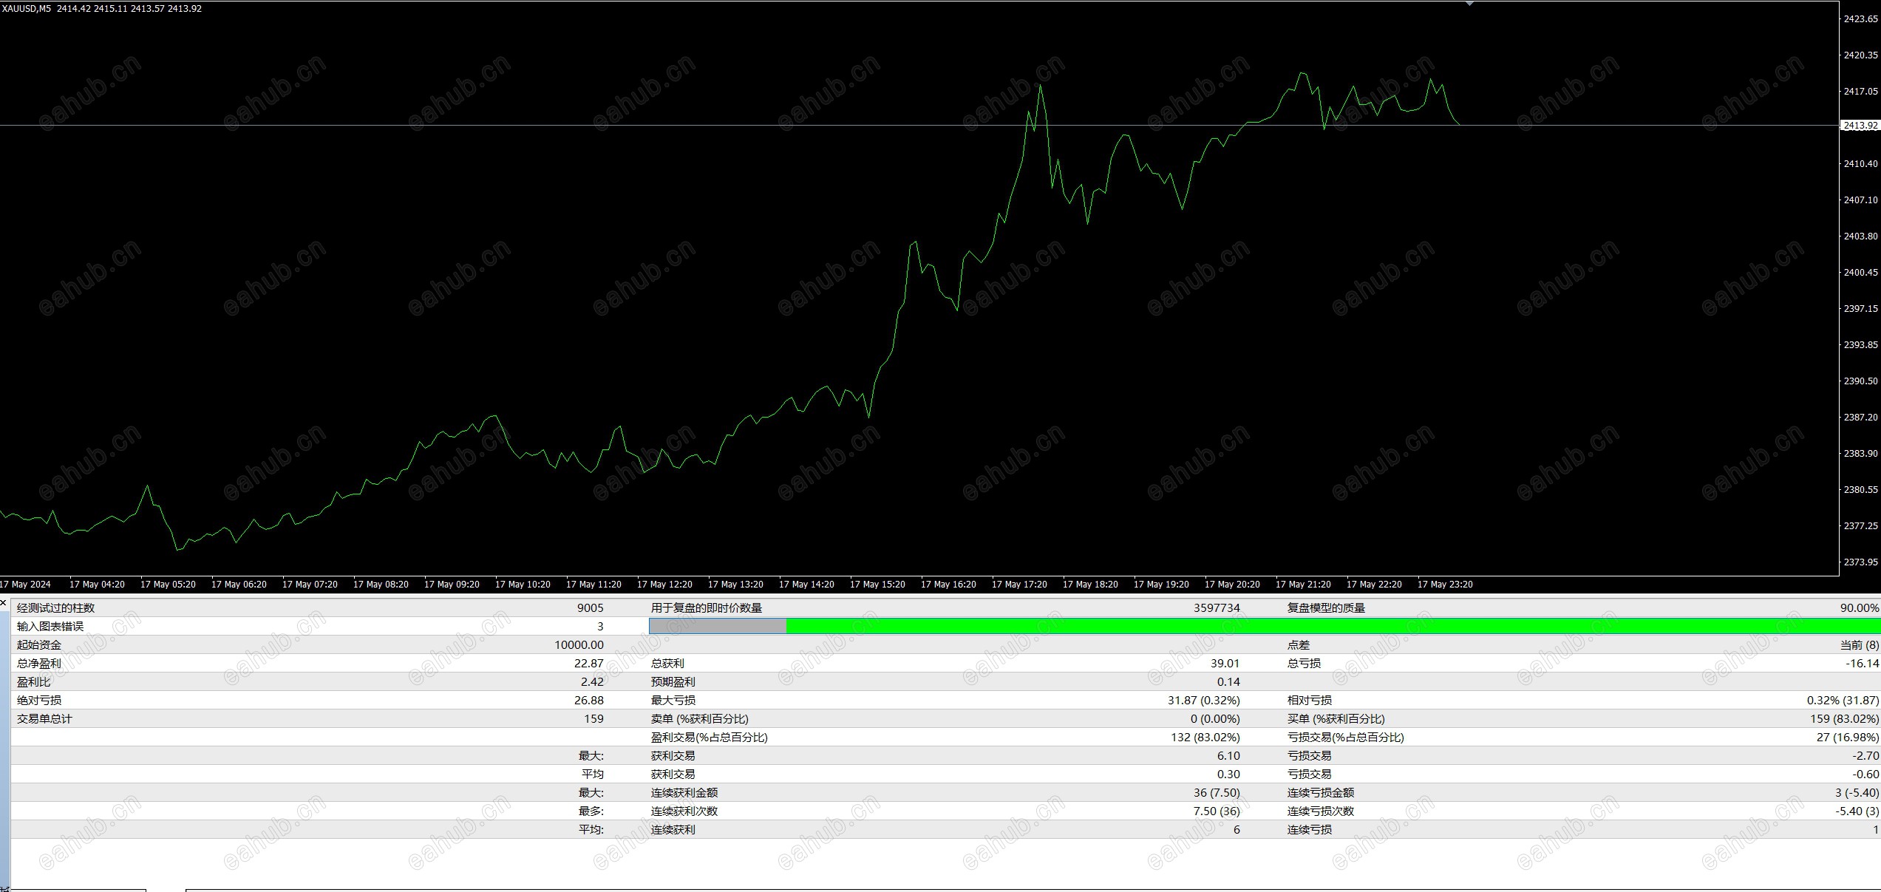Viewport: 1881px width, 892px height.
Task: Select the absolute drawdown value 26.88
Action: click(589, 701)
